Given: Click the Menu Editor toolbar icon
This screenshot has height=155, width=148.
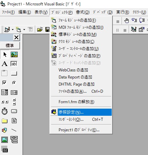Looking at the screenshot, I should [30, 29].
